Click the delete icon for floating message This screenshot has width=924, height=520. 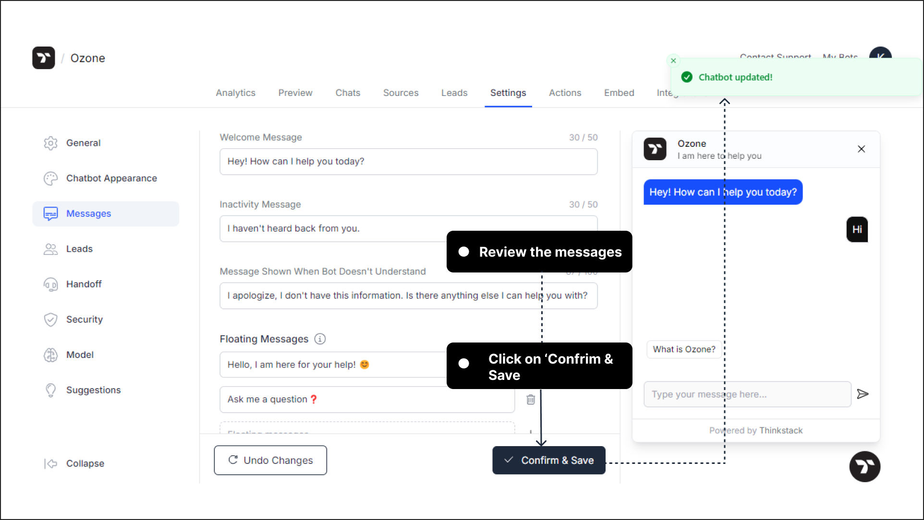coord(529,399)
